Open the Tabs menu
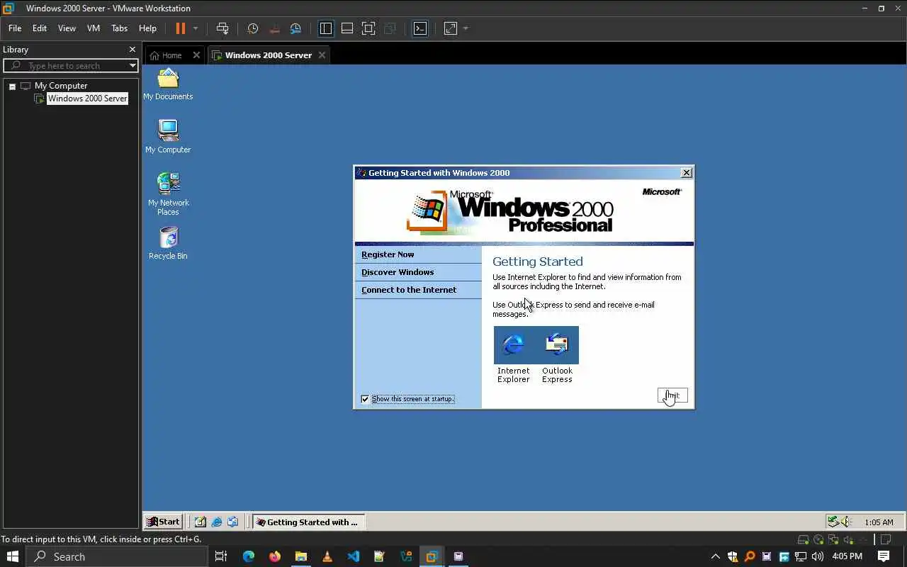This screenshot has height=567, width=907. click(x=119, y=28)
